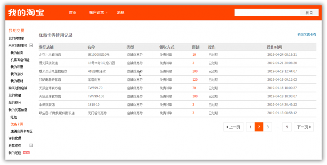Screen dimensions: 327x165
Task: Open 我的彩票 in the sidebar
Action: point(17,67)
